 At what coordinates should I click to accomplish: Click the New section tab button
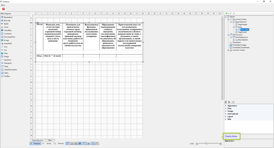50,140
